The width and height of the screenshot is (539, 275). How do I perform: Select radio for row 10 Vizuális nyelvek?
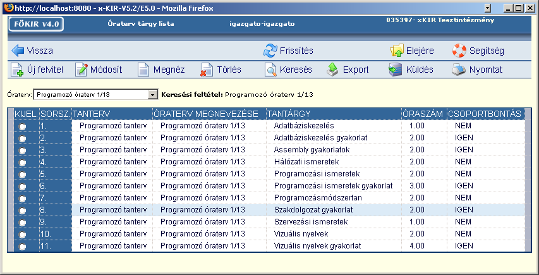tap(22, 235)
